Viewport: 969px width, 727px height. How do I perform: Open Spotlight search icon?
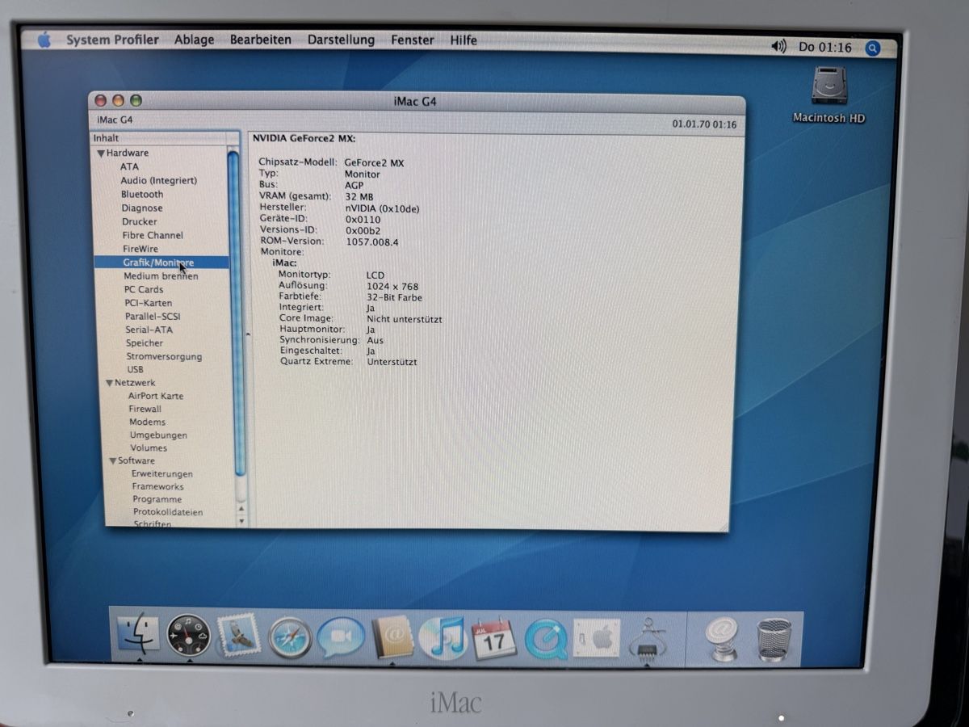pyautogui.click(x=873, y=48)
